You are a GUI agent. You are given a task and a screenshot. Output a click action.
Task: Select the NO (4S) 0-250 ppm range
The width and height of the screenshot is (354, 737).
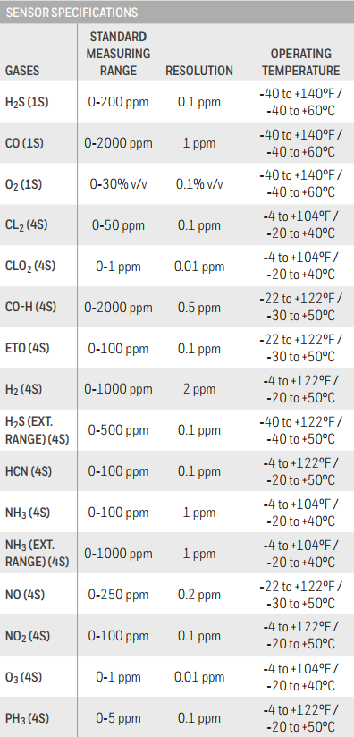[118, 595]
